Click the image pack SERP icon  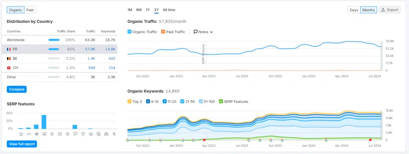[x=44, y=134]
